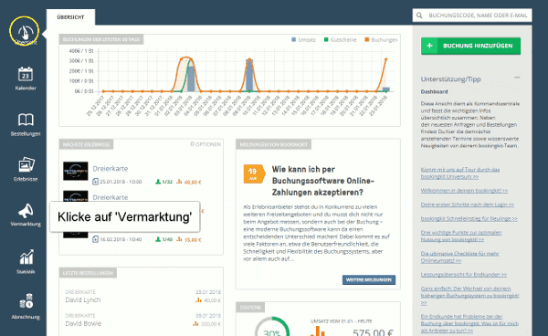Open Bestellungen book icon in sidebar
The width and height of the screenshot is (548, 336).
[26, 120]
